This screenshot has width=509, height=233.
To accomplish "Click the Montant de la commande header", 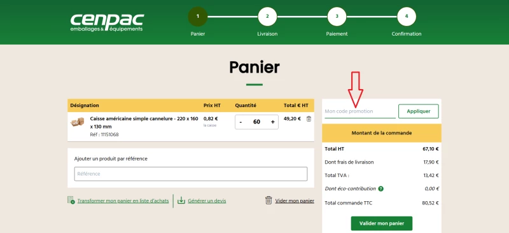I will (382, 133).
